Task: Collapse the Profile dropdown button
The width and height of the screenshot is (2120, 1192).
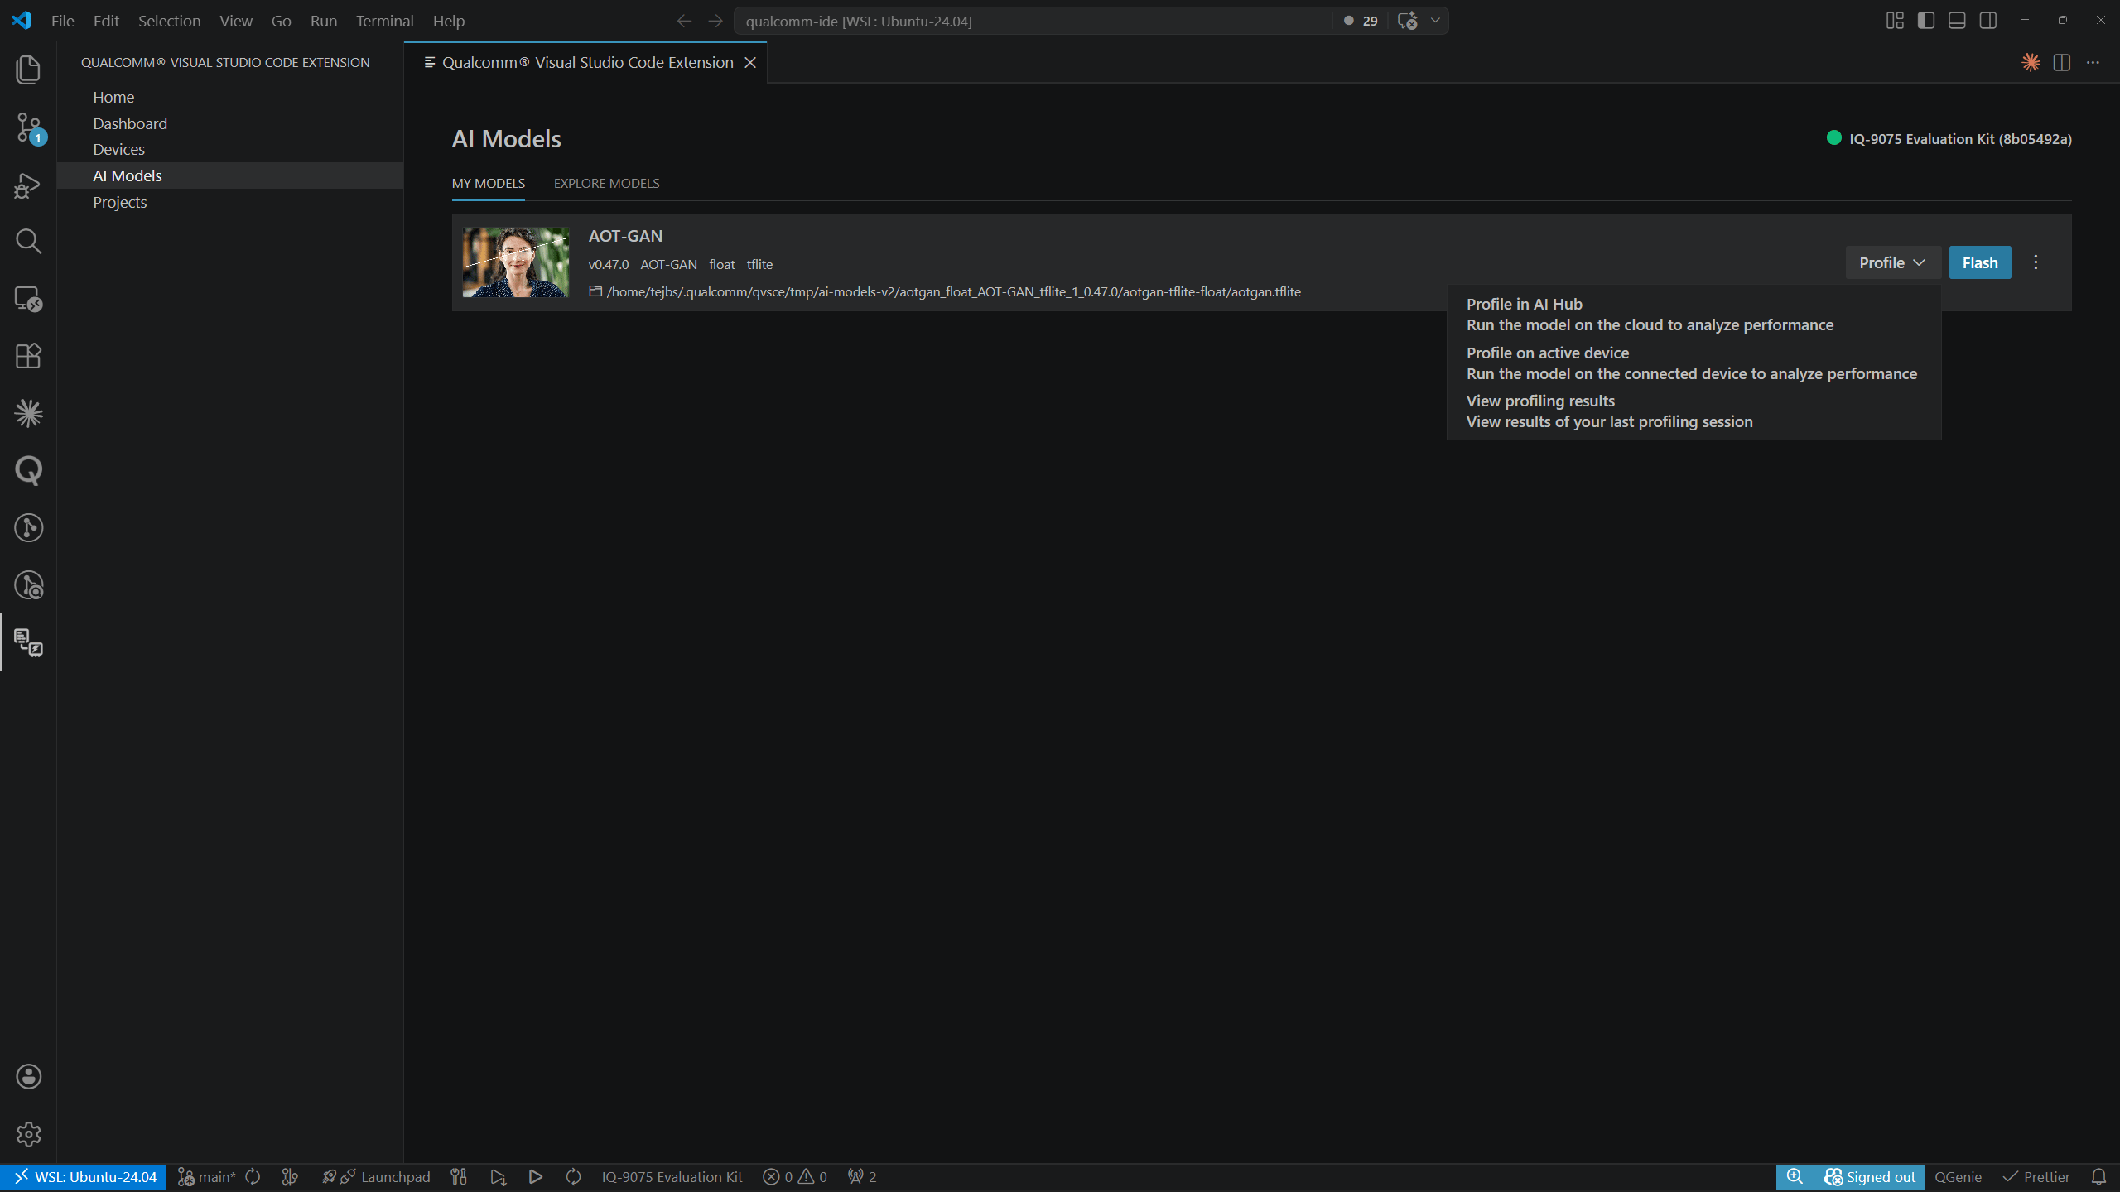Action: [x=1893, y=262]
